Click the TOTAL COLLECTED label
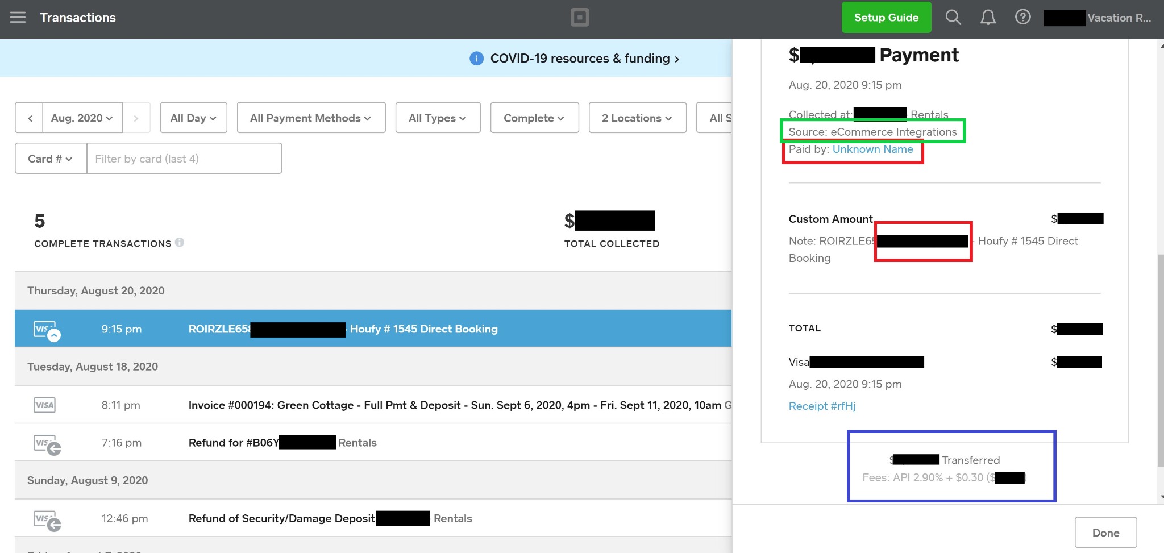Screen dimensions: 1164x553 point(612,243)
